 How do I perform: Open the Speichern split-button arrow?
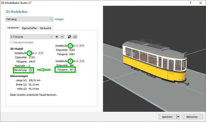click(178, 117)
